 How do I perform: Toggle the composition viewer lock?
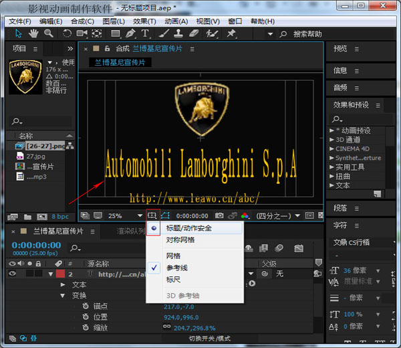(107, 48)
